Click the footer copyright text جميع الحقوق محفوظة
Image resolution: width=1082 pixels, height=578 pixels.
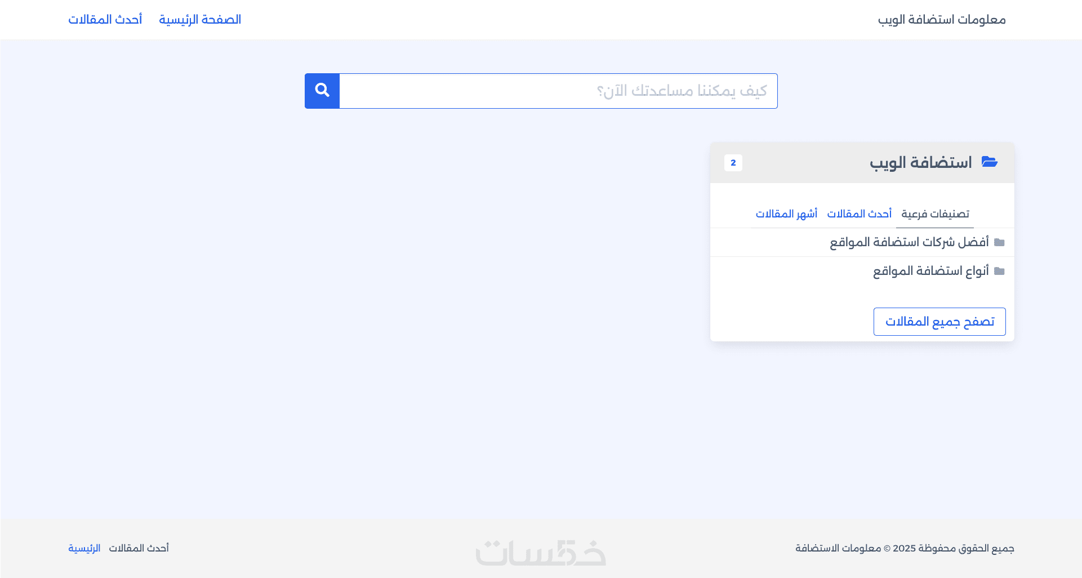(905, 548)
